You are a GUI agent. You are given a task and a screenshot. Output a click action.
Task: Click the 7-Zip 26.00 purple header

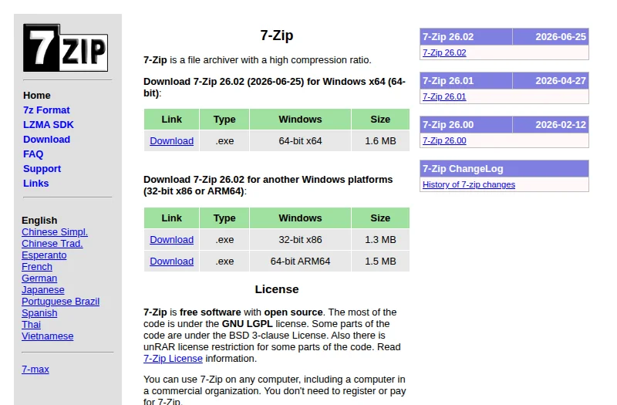(467, 125)
